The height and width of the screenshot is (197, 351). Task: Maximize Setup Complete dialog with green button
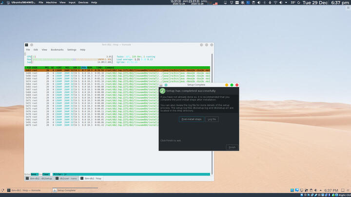[232, 85]
